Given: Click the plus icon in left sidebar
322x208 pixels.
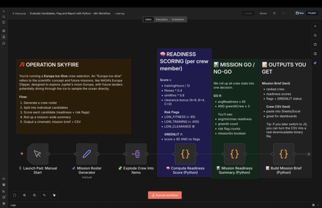Looking at the screenshot, I should (x=3, y=11).
